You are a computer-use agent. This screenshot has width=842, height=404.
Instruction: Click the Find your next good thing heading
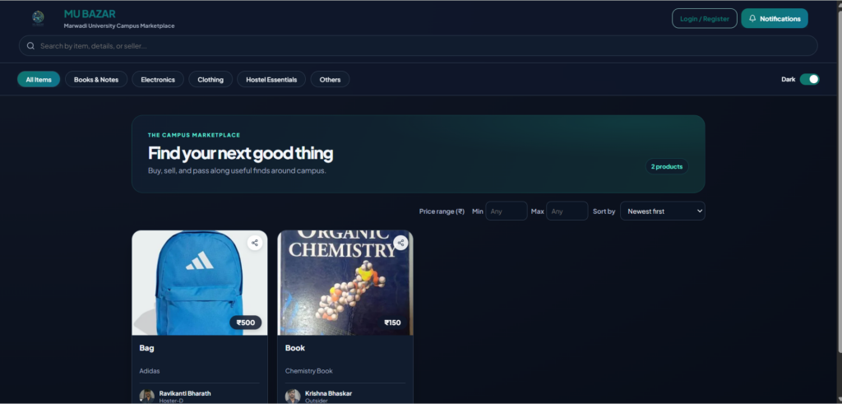click(x=241, y=153)
